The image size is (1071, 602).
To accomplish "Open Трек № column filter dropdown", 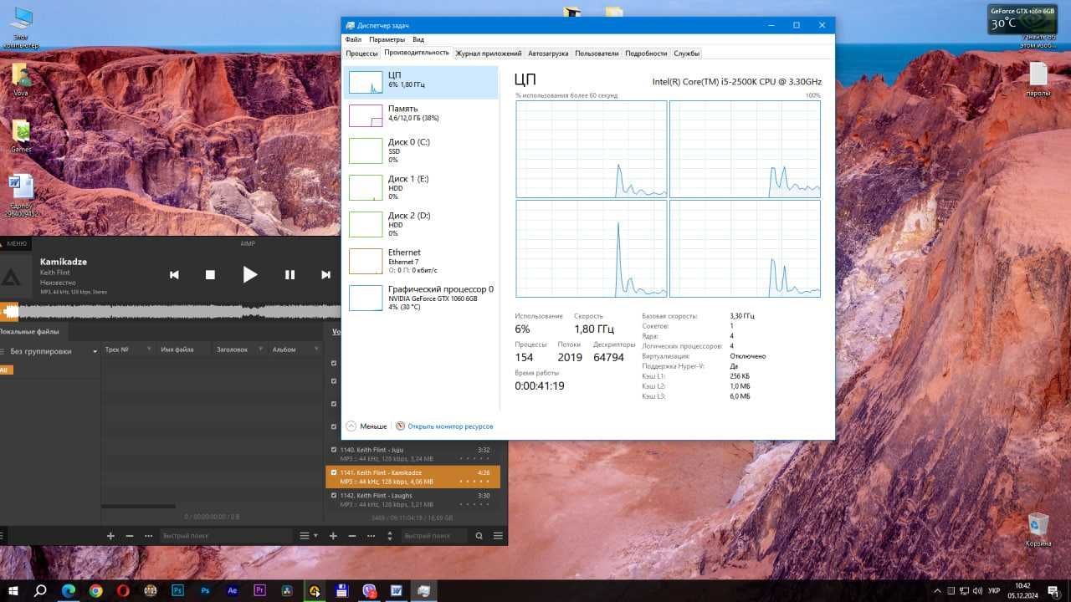I will [x=149, y=349].
